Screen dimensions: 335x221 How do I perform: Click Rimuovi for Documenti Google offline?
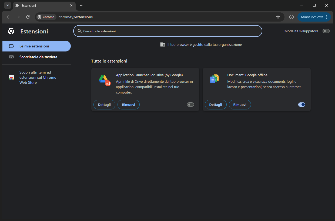click(240, 105)
